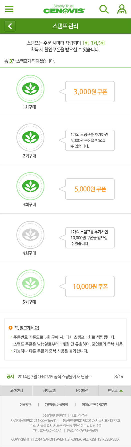Tap the CENOVIS logo
Image resolution: width=131 pixels, height=447 pixels.
pos(64,9)
